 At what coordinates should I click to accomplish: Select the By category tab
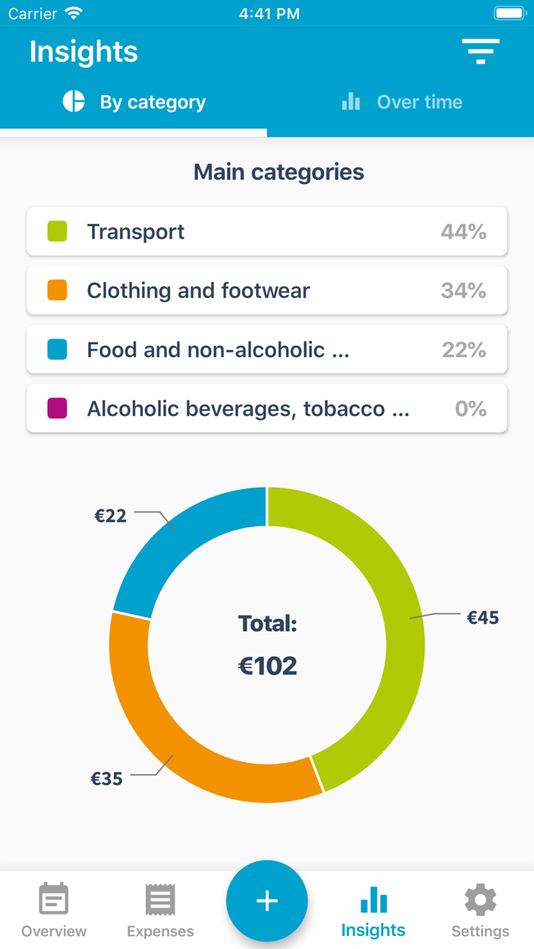(133, 101)
